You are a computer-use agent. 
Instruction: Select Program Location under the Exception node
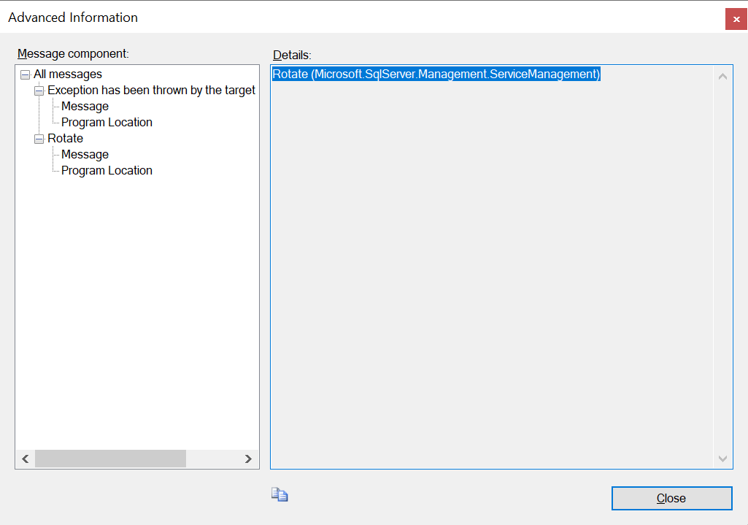tap(107, 122)
